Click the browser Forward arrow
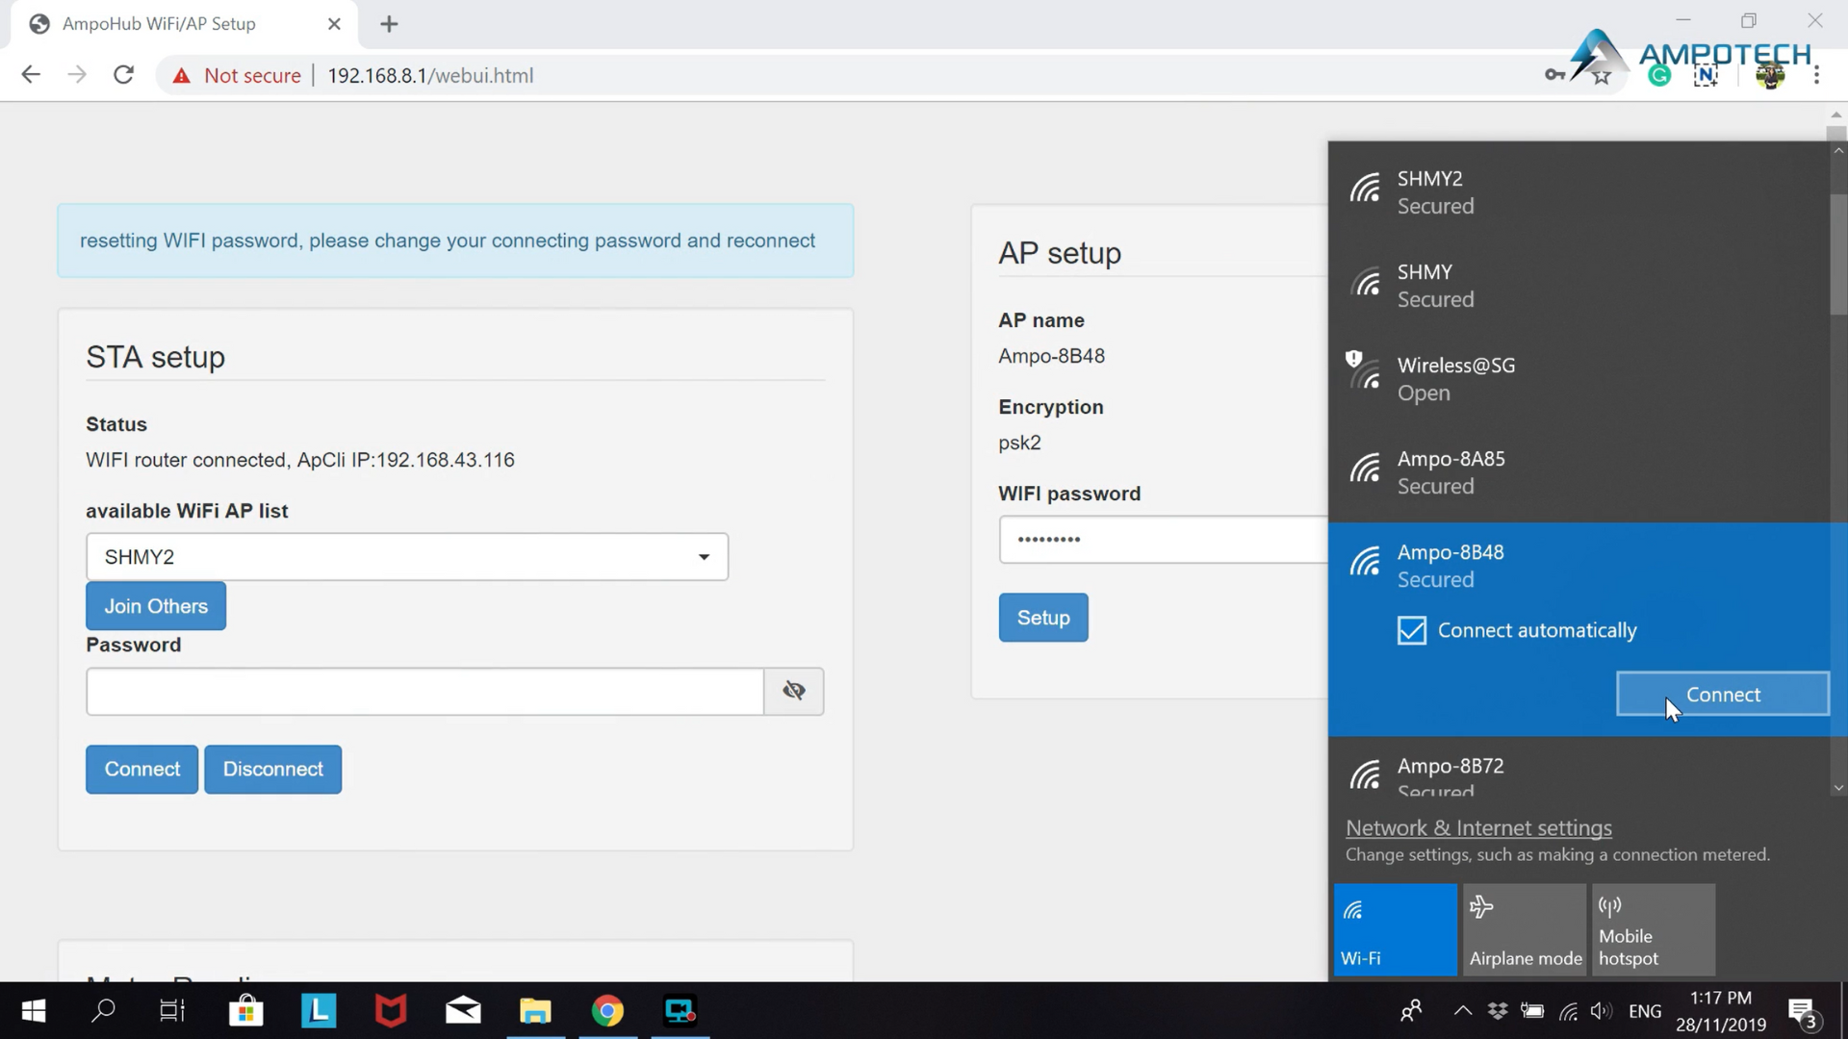Screen dimensions: 1848x1039 tap(77, 75)
